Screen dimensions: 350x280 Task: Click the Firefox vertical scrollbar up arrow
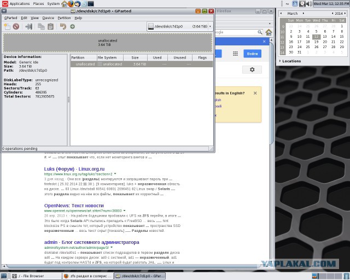pyautogui.click(x=271, y=40)
